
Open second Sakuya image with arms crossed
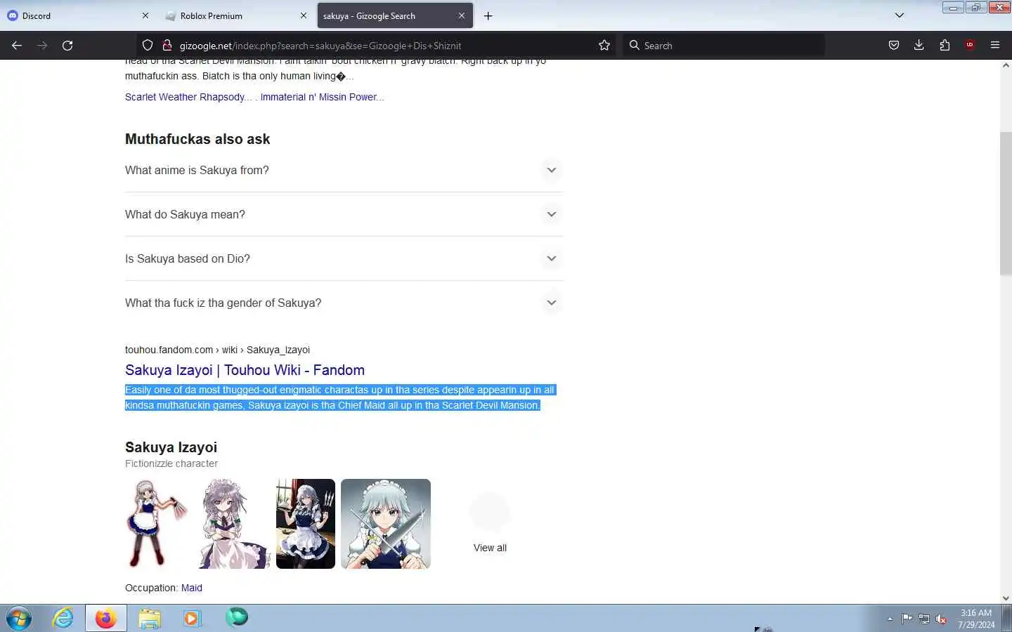pyautogui.click(x=234, y=524)
